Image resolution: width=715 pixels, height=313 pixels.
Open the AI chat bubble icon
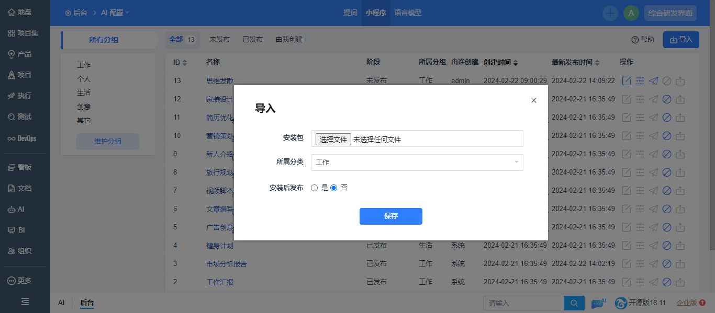click(598, 303)
